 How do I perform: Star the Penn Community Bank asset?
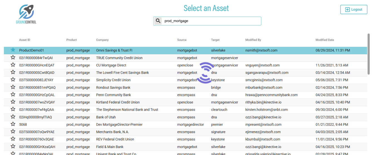13,95
